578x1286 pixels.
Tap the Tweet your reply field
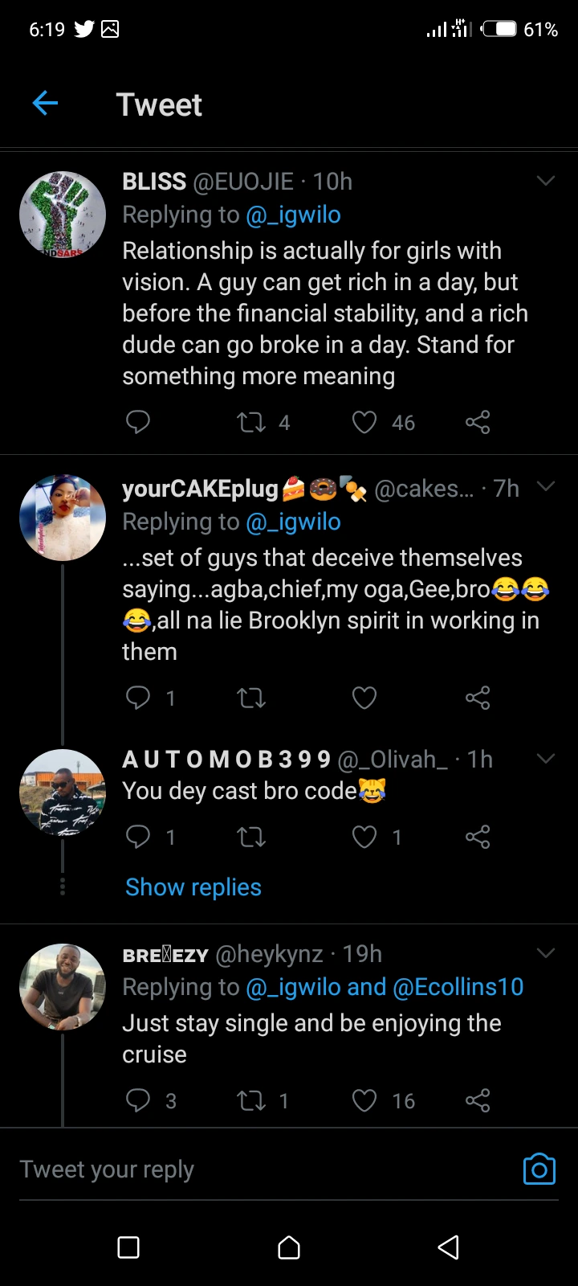241,1170
